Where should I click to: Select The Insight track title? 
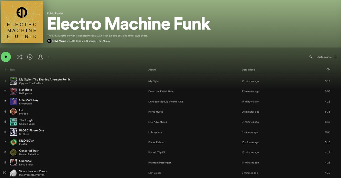pos(26,120)
